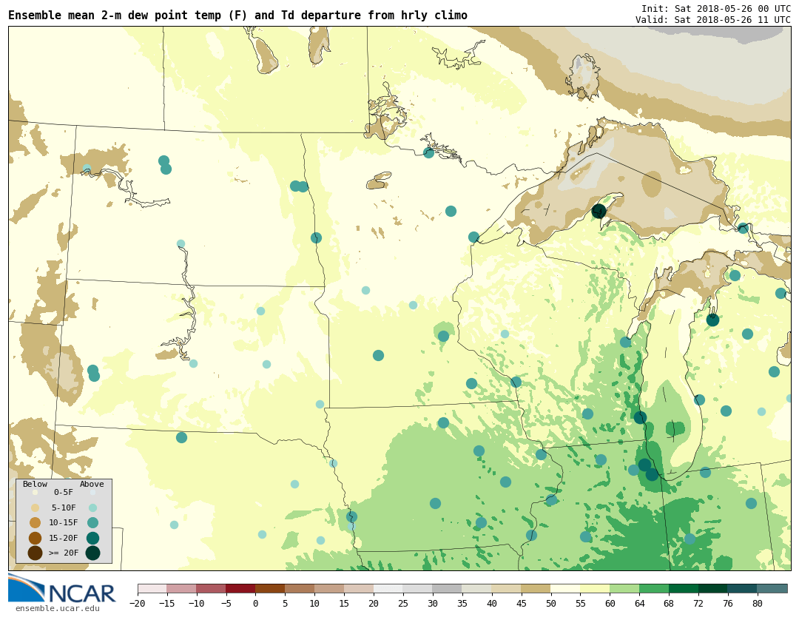Click the darkest brown >= 20F Below legend circle
Image resolution: width=799 pixels, height=617 pixels.
36,553
